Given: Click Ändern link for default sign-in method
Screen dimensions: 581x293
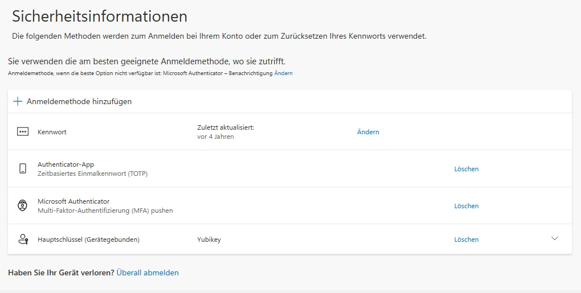Looking at the screenshot, I should (284, 73).
